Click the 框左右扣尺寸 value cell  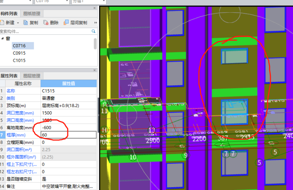click(69, 172)
